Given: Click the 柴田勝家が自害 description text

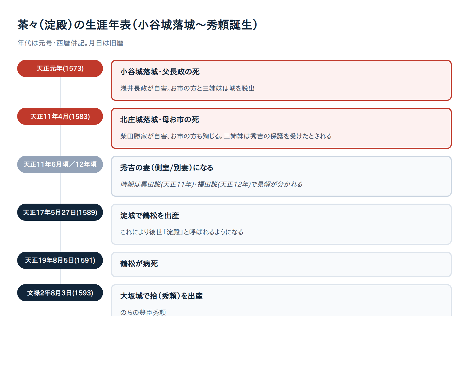Looking at the screenshot, I should click(226, 136).
